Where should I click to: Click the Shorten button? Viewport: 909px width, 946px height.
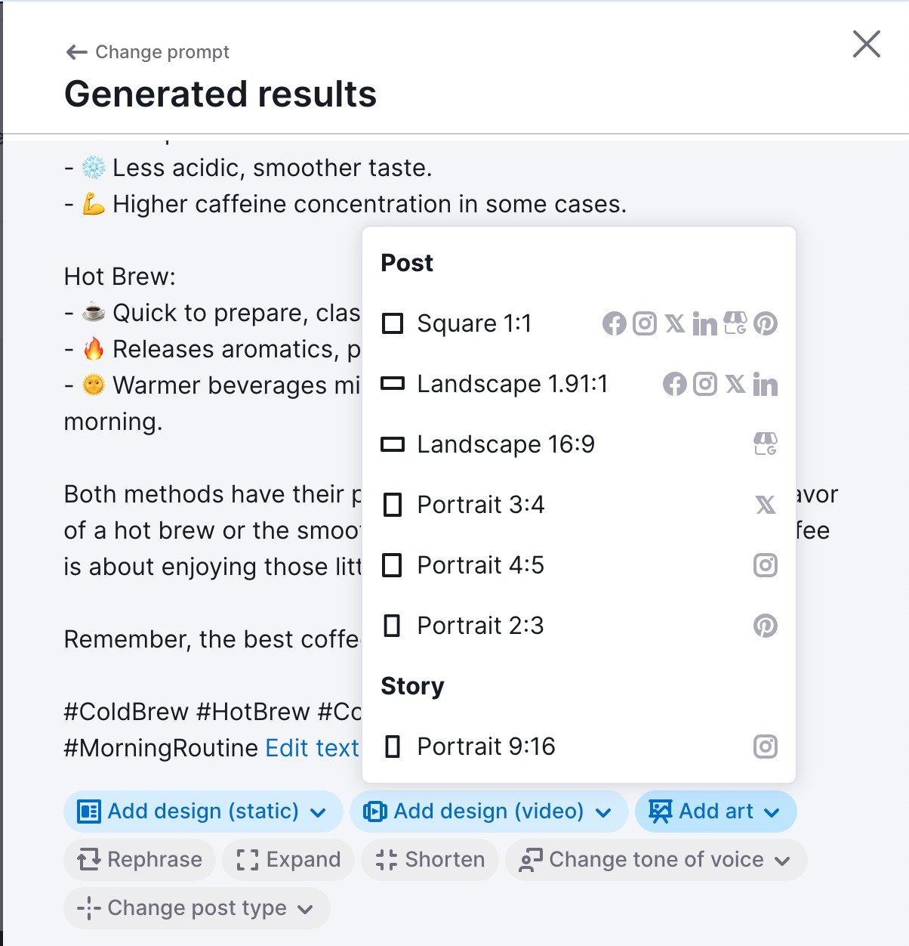point(429,860)
